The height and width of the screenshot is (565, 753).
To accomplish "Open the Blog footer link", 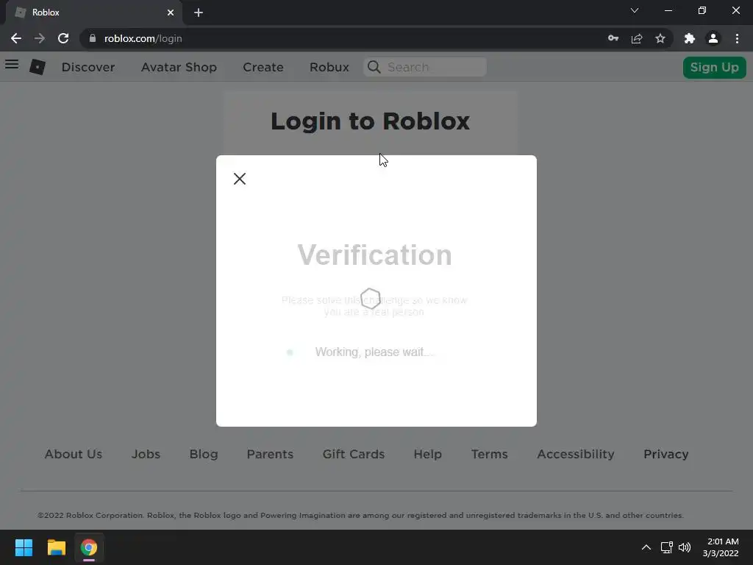I will coord(204,454).
